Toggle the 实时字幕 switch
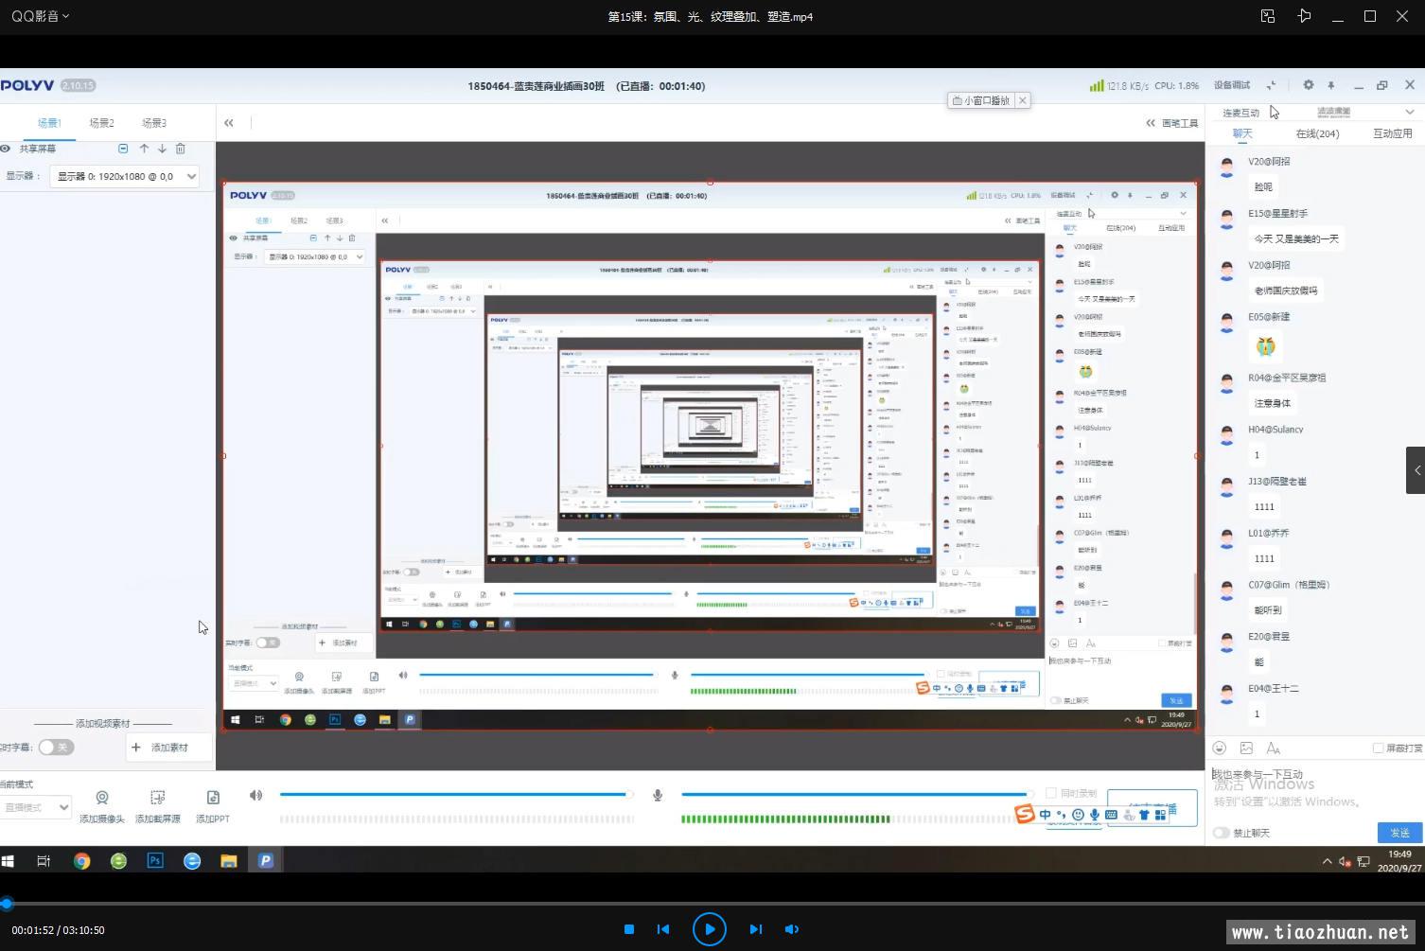The width and height of the screenshot is (1425, 951). tap(56, 748)
